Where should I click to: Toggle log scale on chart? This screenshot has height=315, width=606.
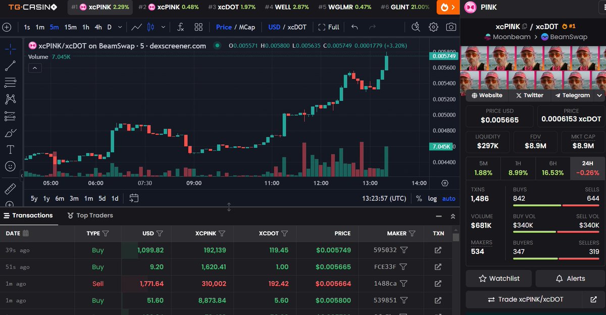[432, 199]
